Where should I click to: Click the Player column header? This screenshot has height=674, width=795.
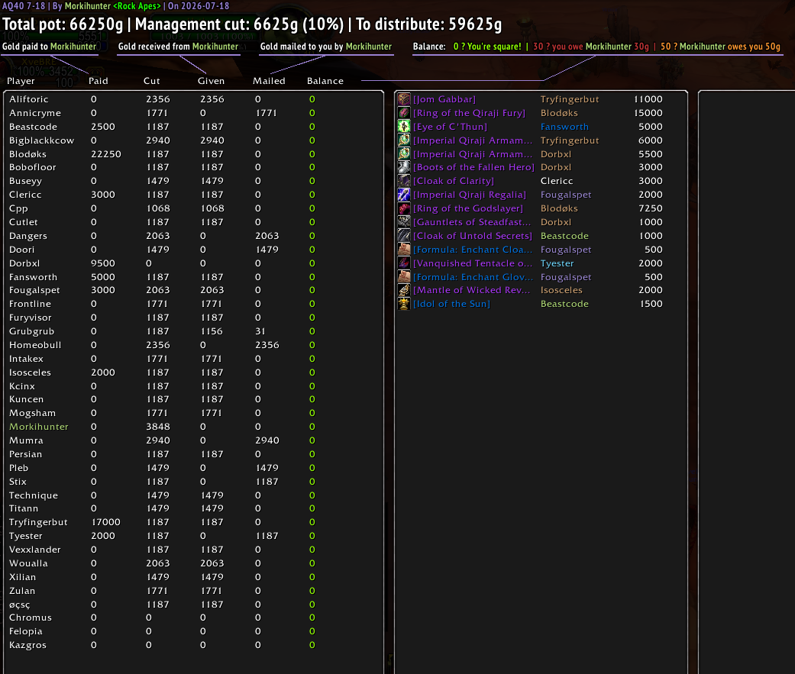coord(21,81)
